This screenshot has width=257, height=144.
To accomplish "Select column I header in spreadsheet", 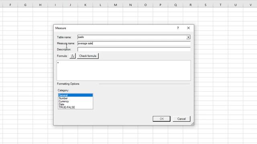I will 55,5.
